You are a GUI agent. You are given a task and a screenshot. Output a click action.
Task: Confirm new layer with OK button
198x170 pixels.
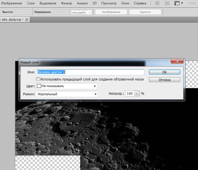164,72
